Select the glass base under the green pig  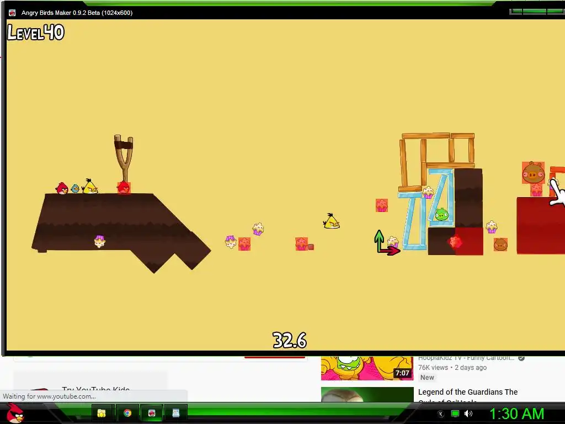441,224
